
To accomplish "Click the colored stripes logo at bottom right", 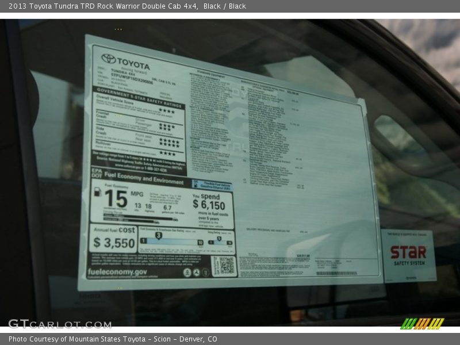I will click(x=422, y=324).
